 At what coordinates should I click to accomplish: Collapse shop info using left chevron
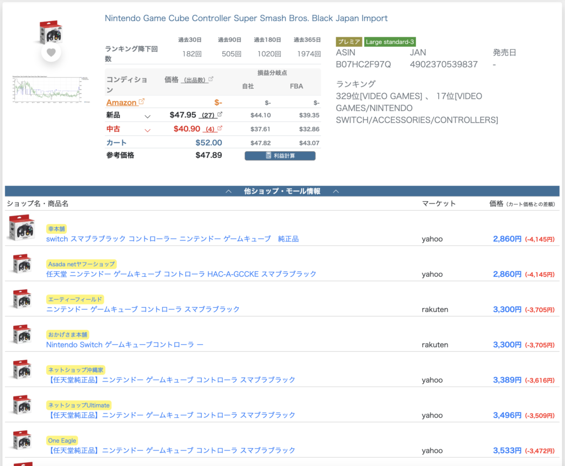tap(228, 191)
